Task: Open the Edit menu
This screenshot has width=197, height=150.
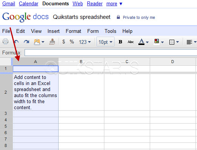Action: point(20,31)
